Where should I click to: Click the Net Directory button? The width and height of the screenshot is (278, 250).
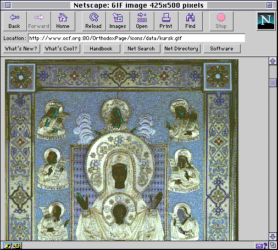(x=182, y=49)
